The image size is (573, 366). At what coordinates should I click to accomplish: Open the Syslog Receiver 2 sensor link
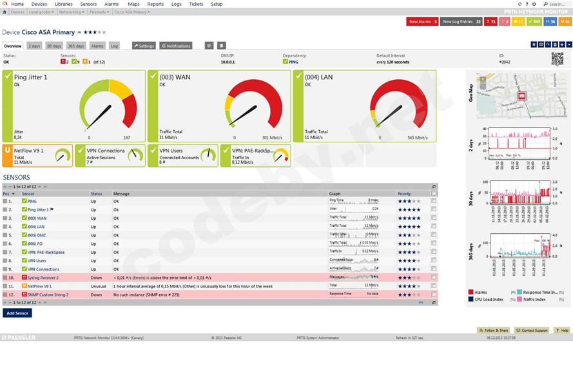point(43,278)
